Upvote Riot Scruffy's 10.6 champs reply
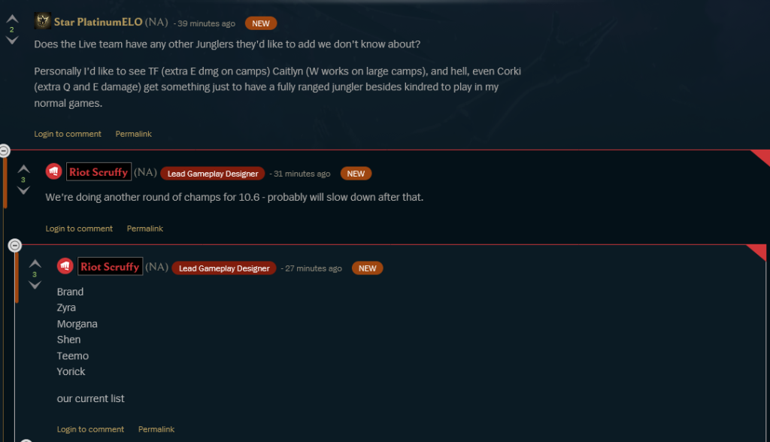770x442 pixels. pos(23,169)
